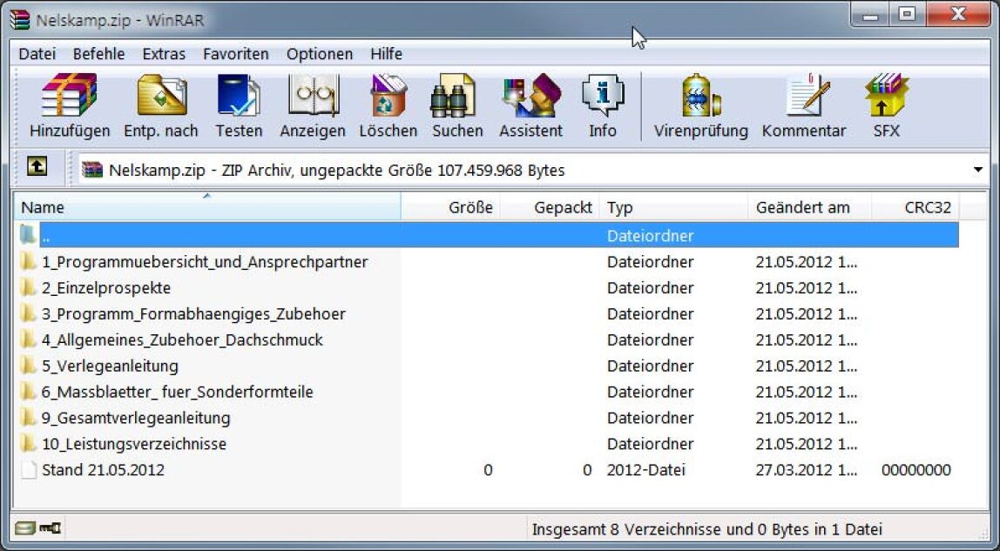Select 4_Allgemeines_Zubehoer_Dachschmuck folder

point(182,340)
